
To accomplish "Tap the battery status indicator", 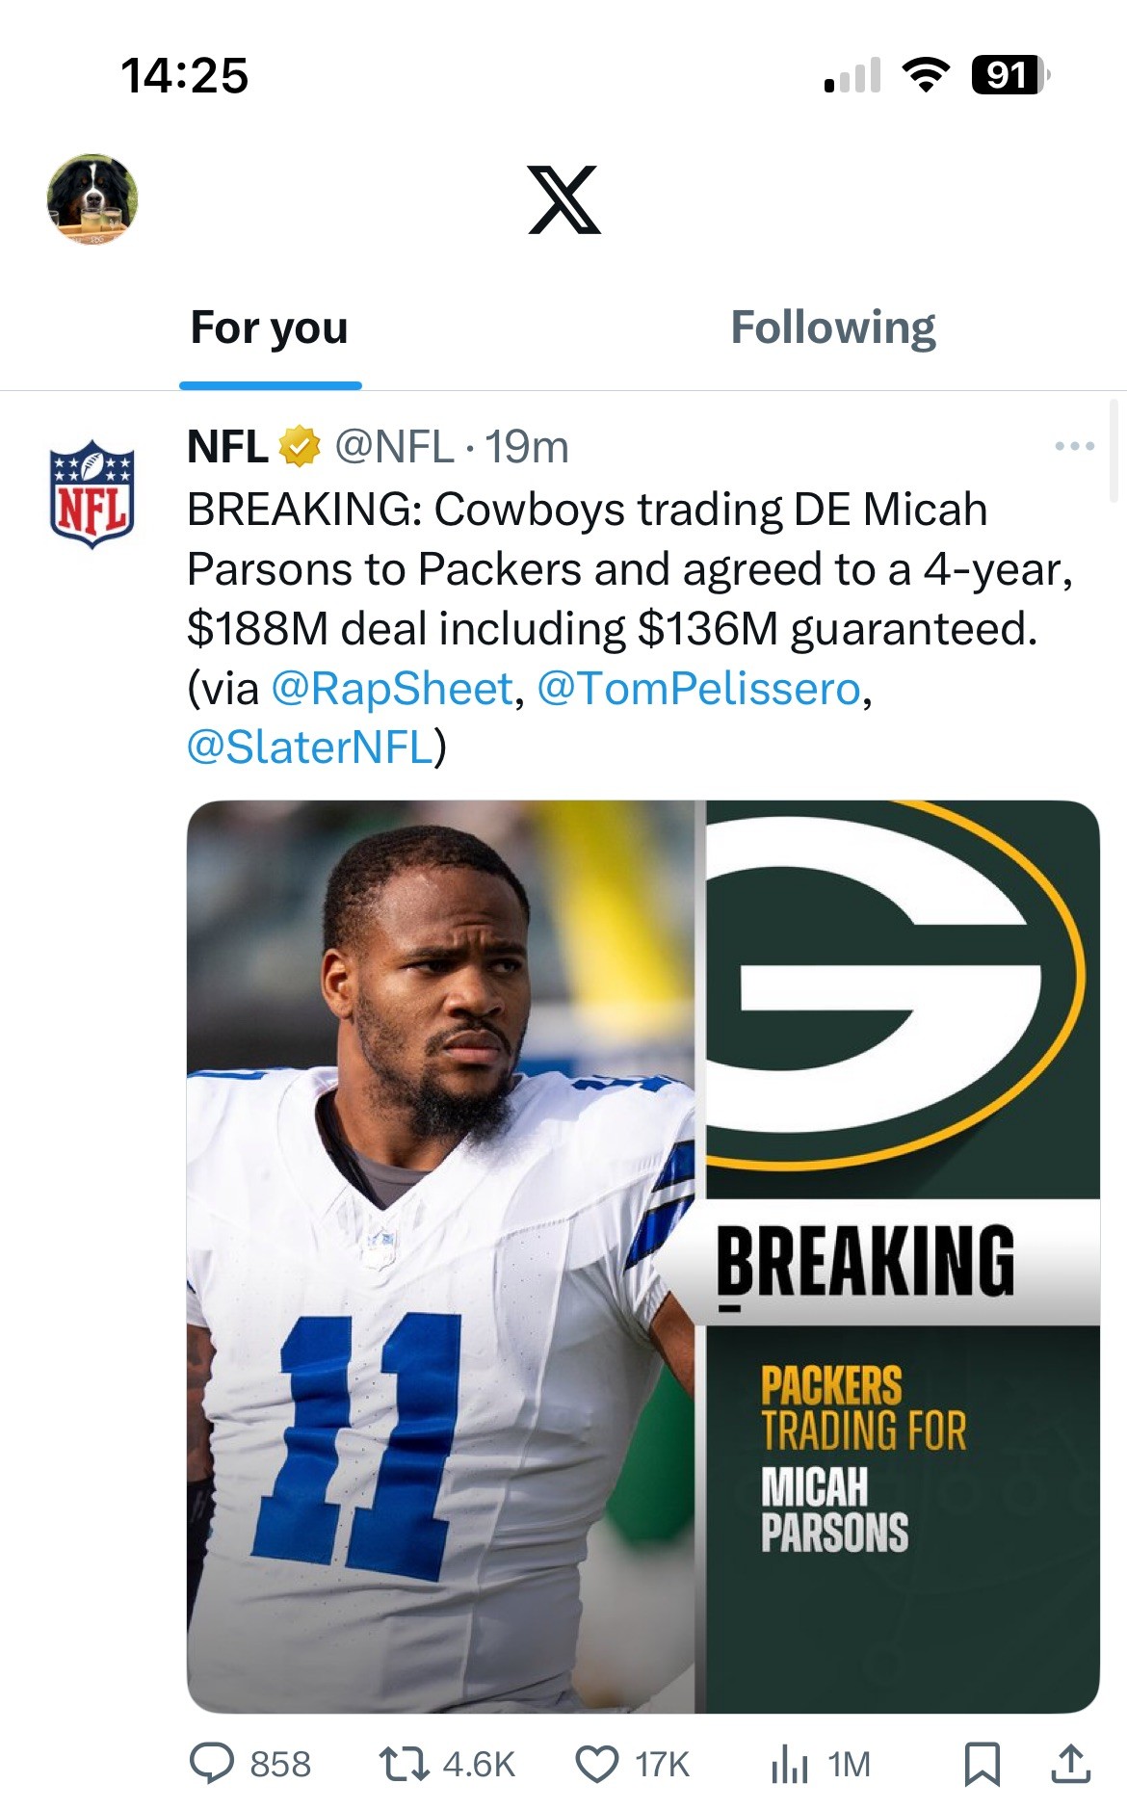I will tap(1009, 75).
